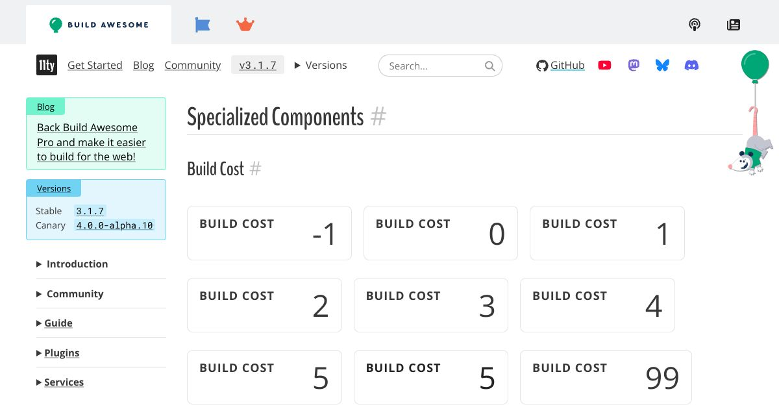This screenshot has height=409, width=779.
Task: Click the Build Cost -1 card
Action: point(269,233)
